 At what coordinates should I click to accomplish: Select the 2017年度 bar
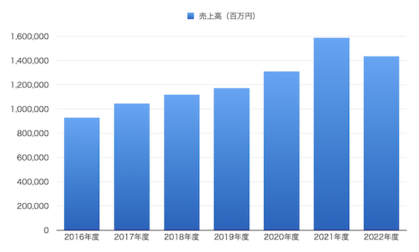[132, 167]
